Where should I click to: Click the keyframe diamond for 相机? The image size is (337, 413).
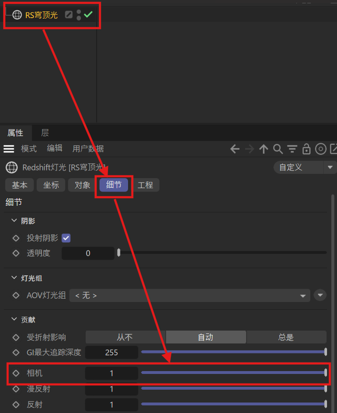point(16,373)
